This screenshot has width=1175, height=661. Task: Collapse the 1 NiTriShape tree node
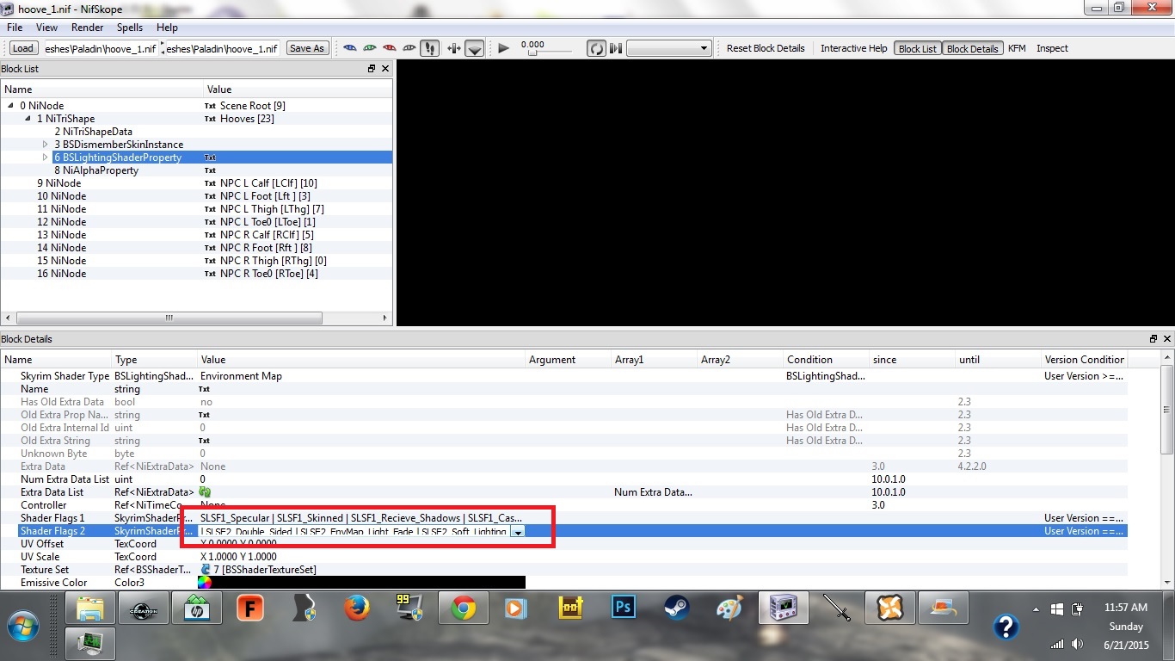pyautogui.click(x=28, y=119)
